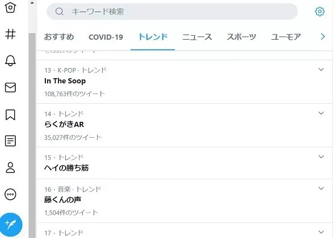Open the Profile person icon
This screenshot has width=335, height=238.
[10, 167]
